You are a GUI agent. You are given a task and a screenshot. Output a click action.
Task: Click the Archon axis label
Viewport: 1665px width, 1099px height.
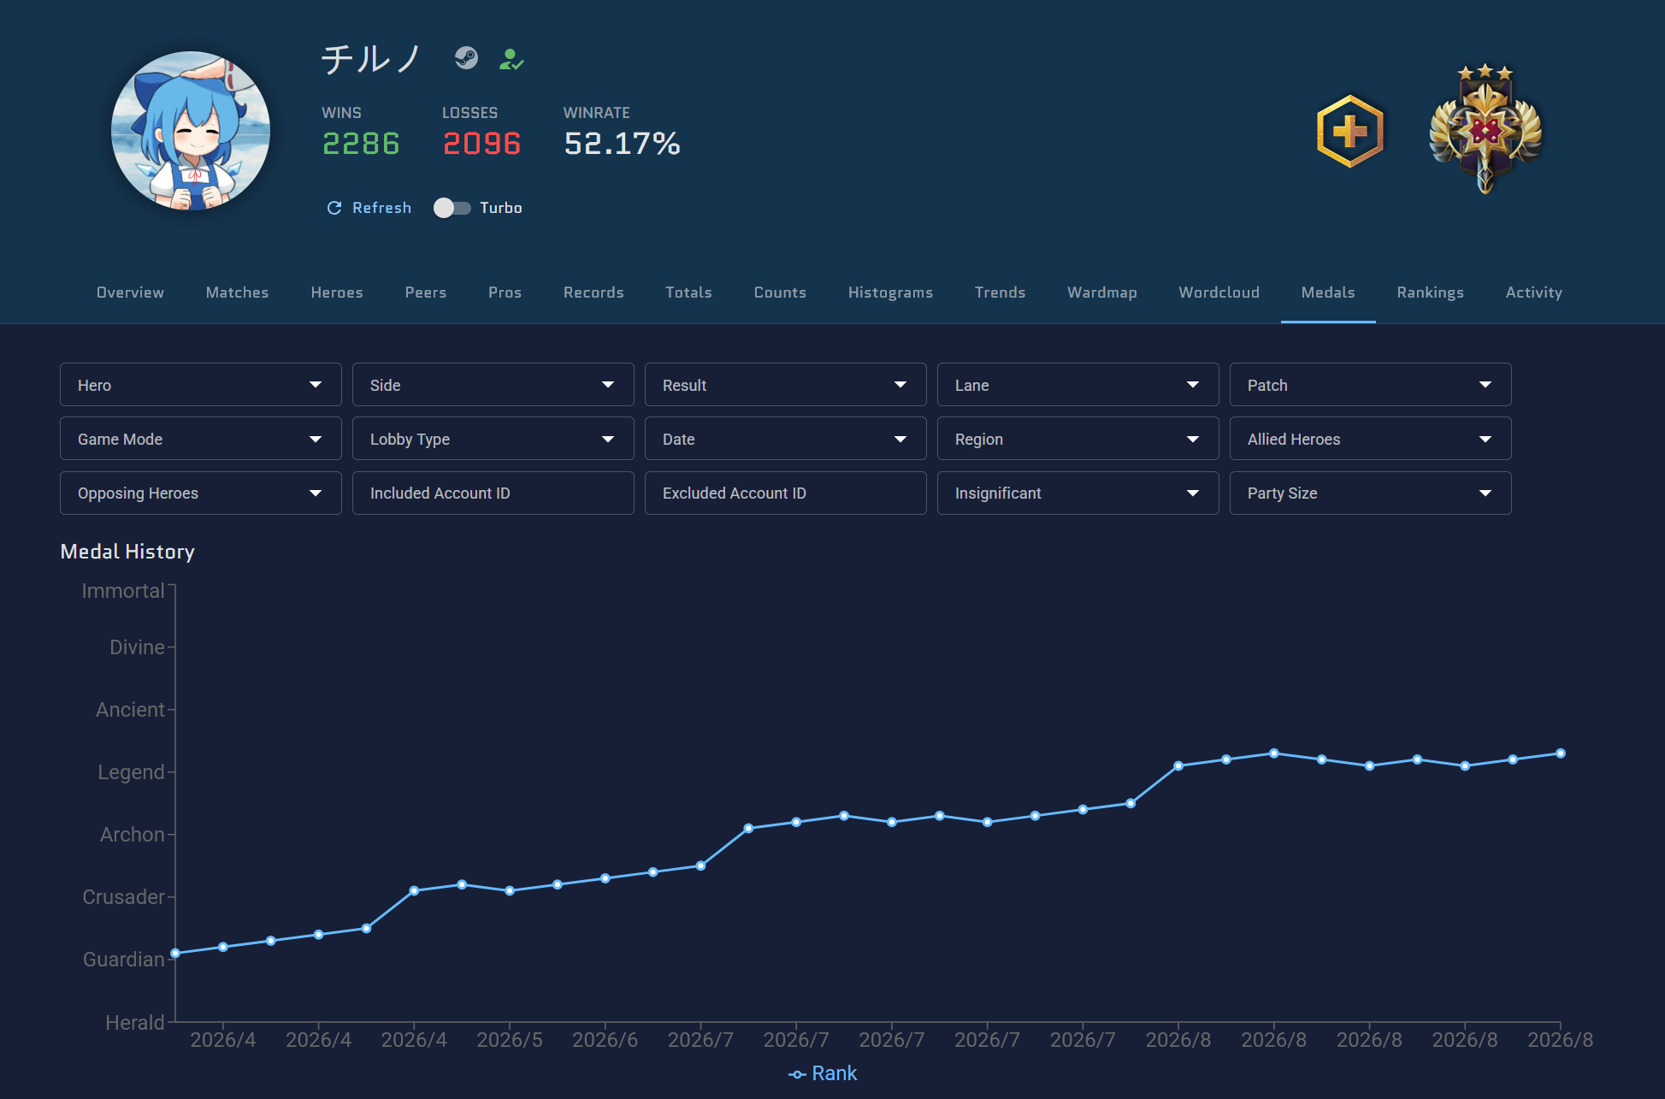pyautogui.click(x=133, y=835)
